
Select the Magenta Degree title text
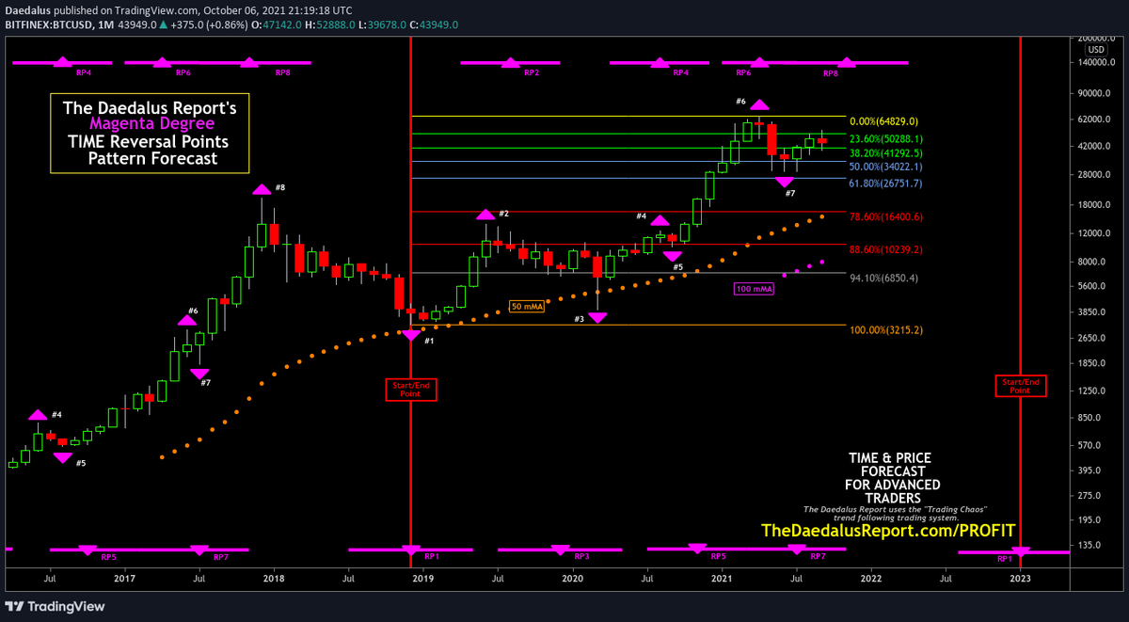(x=151, y=123)
